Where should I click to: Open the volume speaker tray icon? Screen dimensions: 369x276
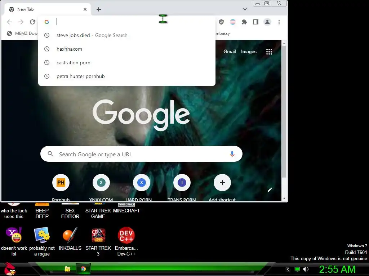pyautogui.click(x=306, y=269)
